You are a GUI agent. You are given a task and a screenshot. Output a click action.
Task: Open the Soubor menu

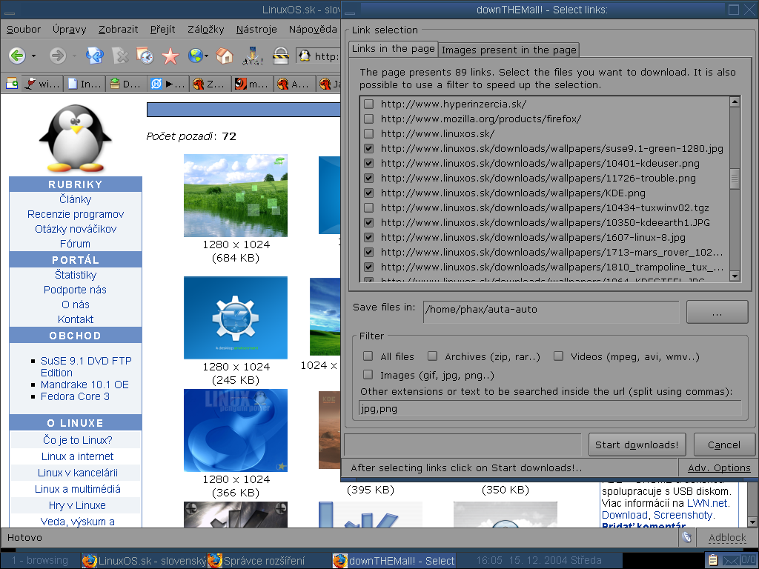tap(24, 30)
